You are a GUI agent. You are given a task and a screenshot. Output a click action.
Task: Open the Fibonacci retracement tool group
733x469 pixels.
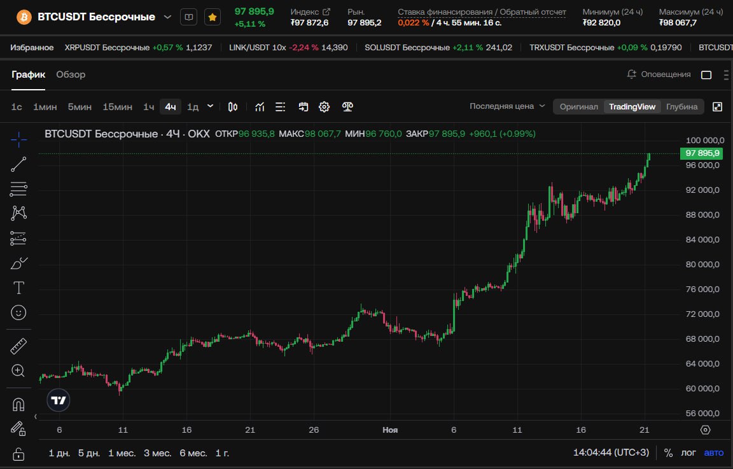click(x=18, y=189)
